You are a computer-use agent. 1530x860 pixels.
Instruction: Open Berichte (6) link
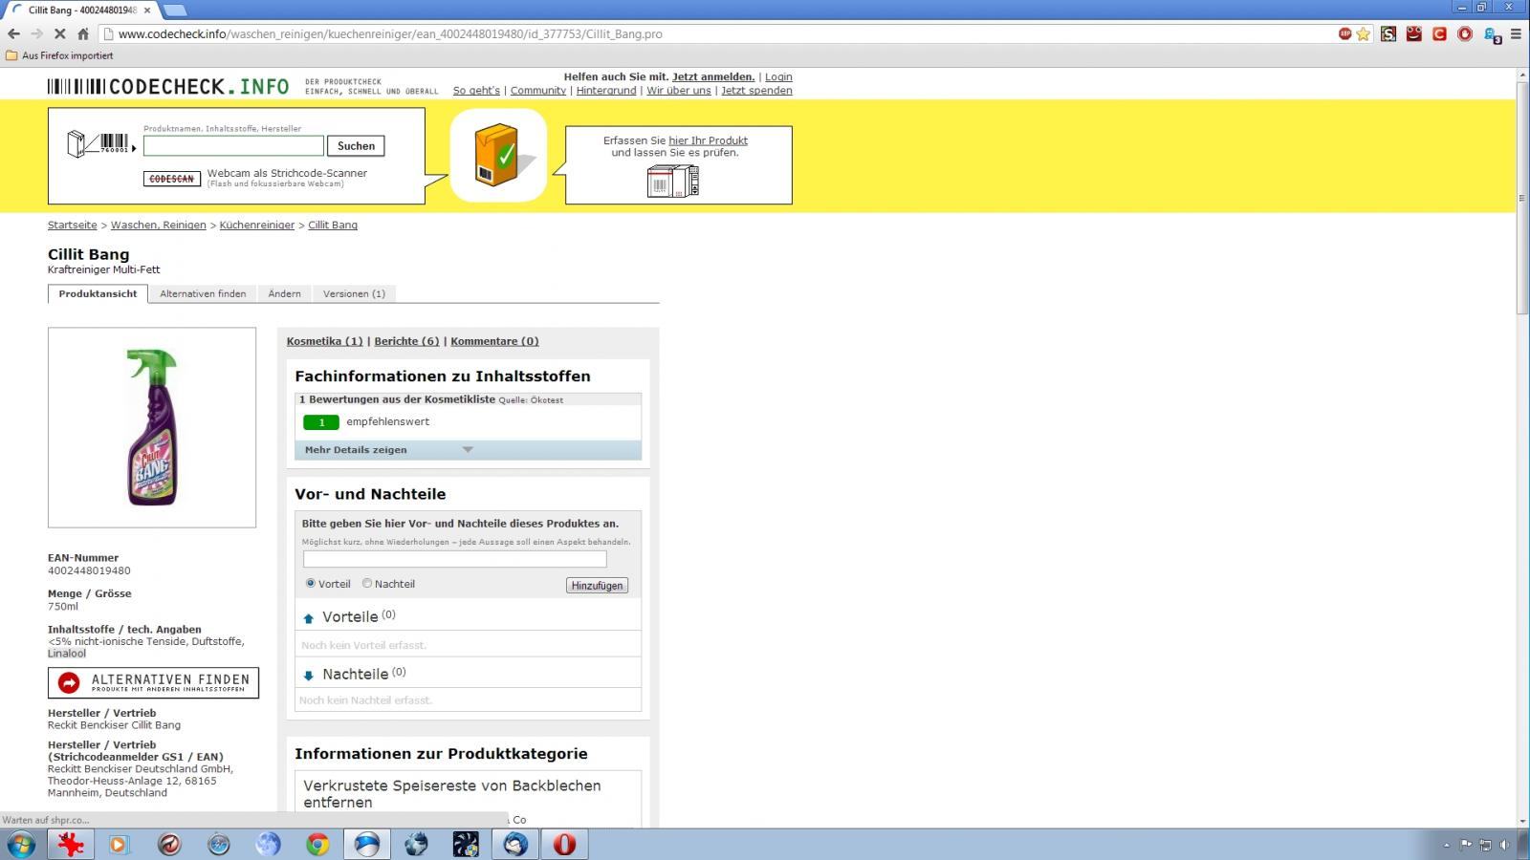406,341
